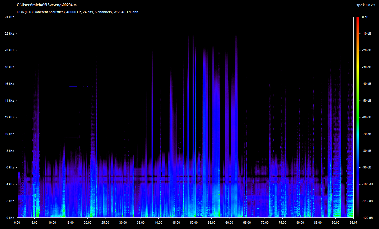This screenshot has height=229, width=379.
Task: Click the 95:07 end time marker
Action: coord(353,222)
